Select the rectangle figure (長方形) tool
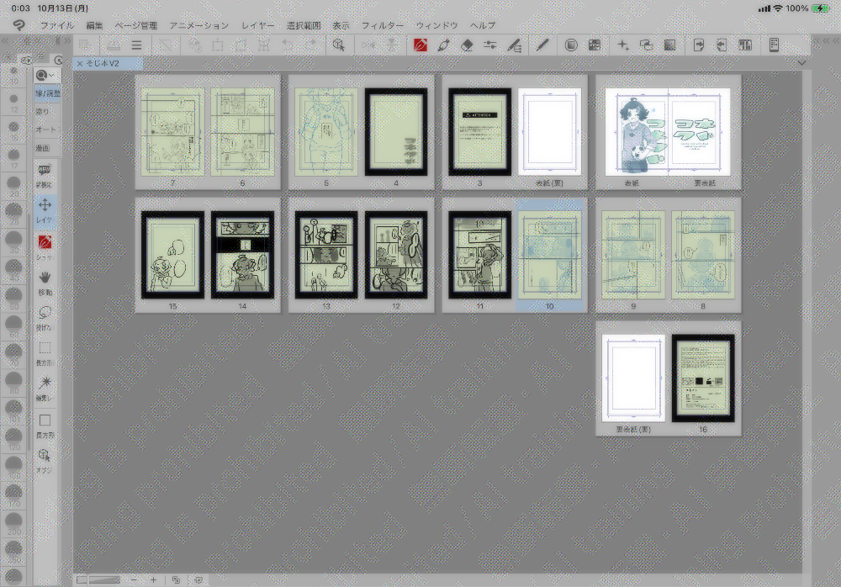This screenshot has width=841, height=587. [x=45, y=420]
